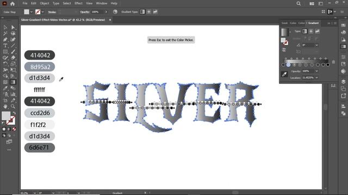The image size is (348, 195).
Task: Select the Rectangle tool
Action: pyautogui.click(x=5, y=52)
